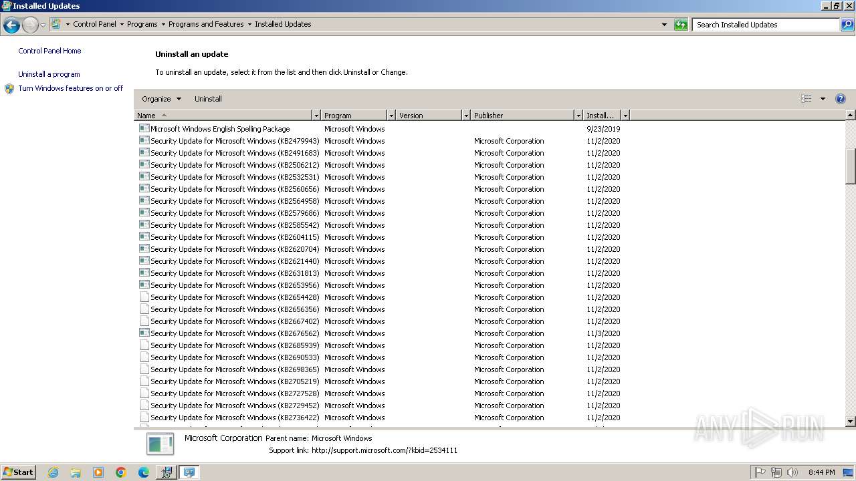Screen dimensions: 856x481
Task: Open Microsoft Edge from taskbar
Action: (144, 472)
